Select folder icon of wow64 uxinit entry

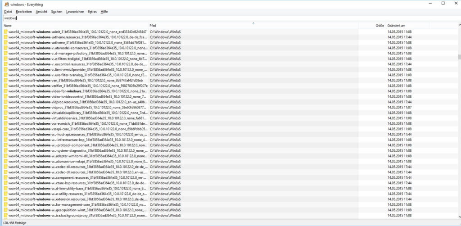pyautogui.click(x=5, y=32)
